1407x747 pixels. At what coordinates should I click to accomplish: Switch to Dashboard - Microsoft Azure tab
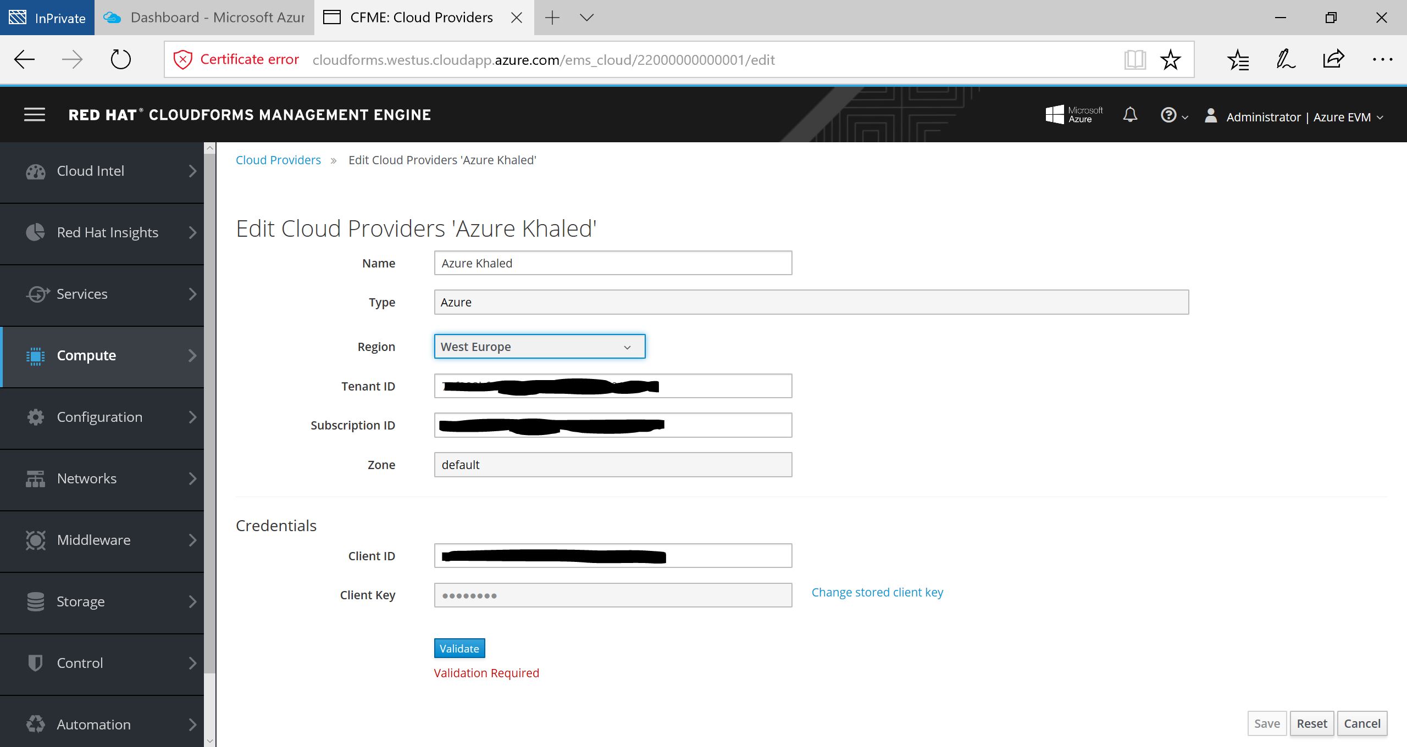(204, 18)
